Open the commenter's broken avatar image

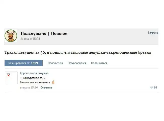[11, 78]
